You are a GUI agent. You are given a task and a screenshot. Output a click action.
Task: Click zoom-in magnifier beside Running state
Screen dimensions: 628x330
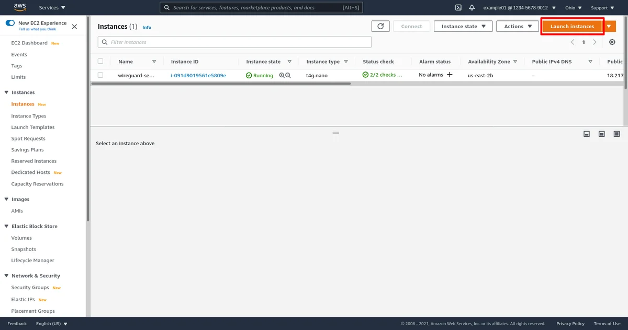(x=282, y=75)
